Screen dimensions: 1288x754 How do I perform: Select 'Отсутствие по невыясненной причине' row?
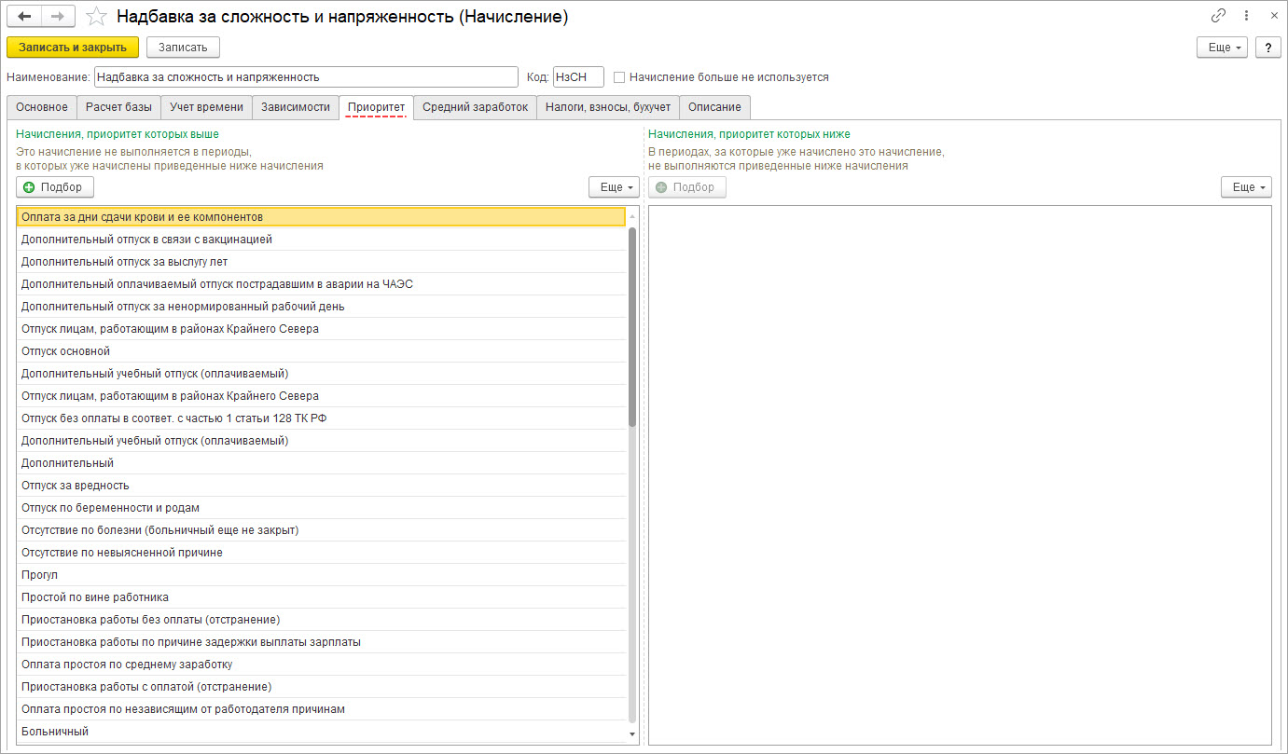(321, 553)
